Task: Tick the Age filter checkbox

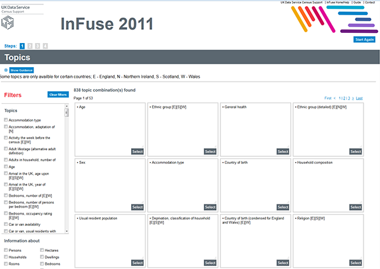Action: 6,166
